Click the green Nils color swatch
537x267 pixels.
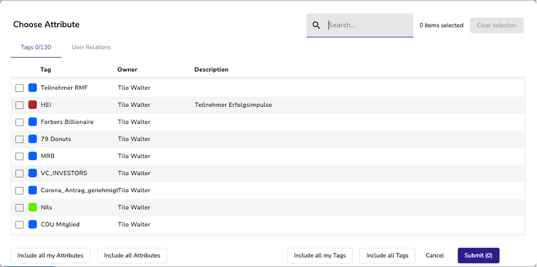point(33,208)
